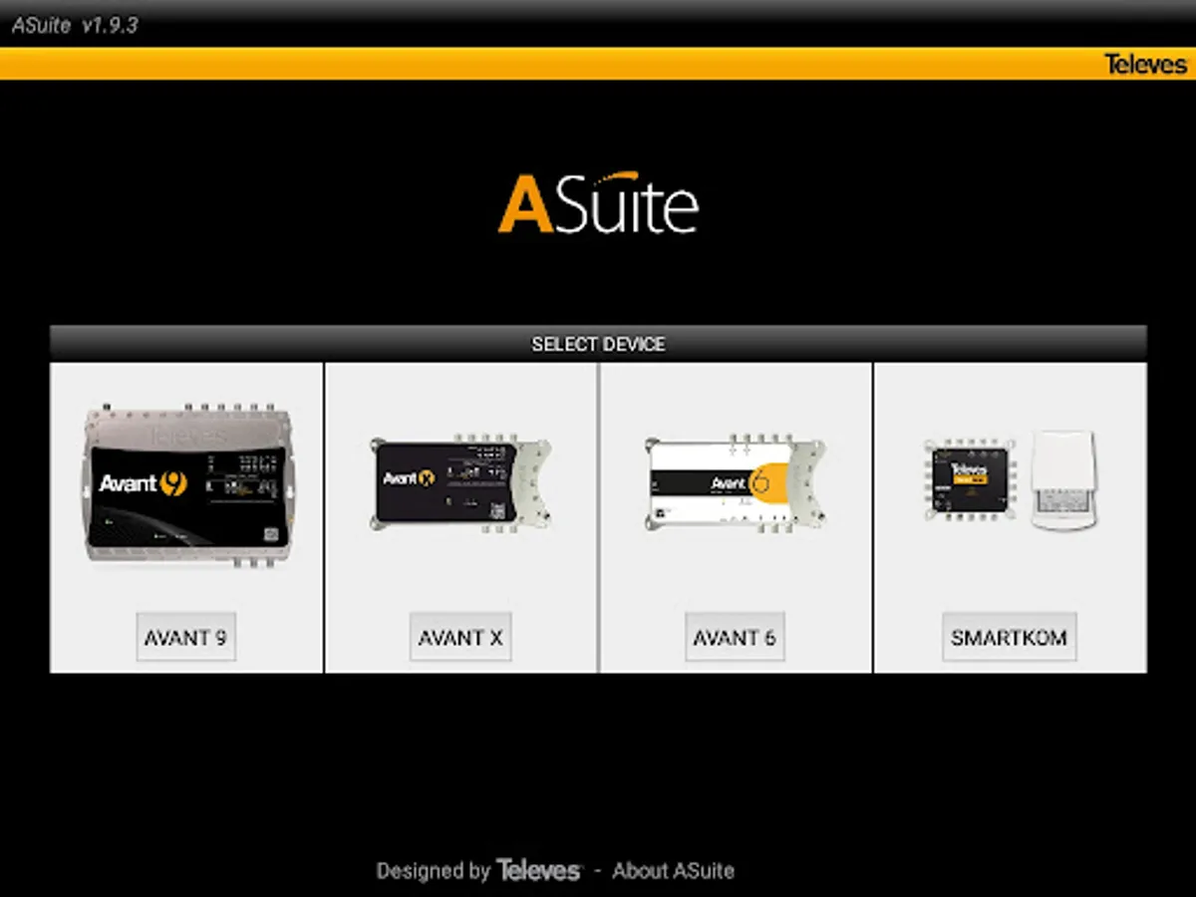Viewport: 1196px width, 897px height.
Task: Click the Televes logo in footer
Action: (538, 870)
